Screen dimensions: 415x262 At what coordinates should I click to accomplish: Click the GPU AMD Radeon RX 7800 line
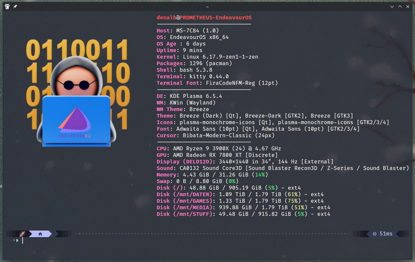tap(217, 155)
